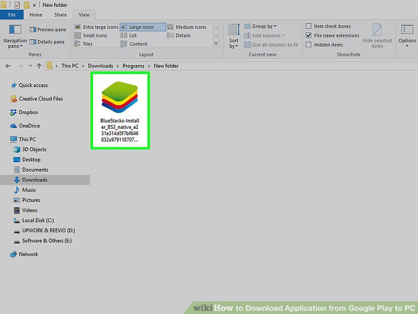Image resolution: width=418 pixels, height=314 pixels.
Task: Select Extra large icons layout
Action: 96,27
